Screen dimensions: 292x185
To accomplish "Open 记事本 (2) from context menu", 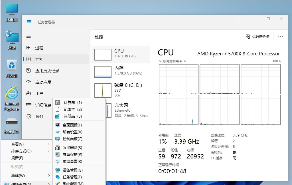I will tap(79, 109).
